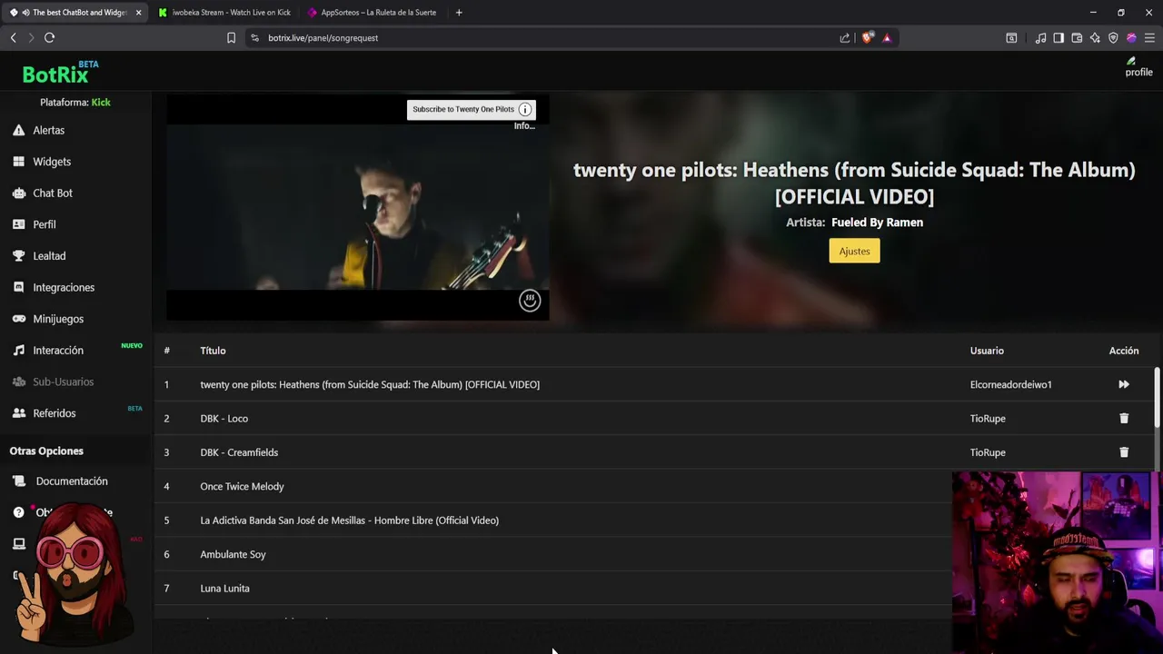
Task: Click the Ajustes yellow button
Action: coord(854,251)
